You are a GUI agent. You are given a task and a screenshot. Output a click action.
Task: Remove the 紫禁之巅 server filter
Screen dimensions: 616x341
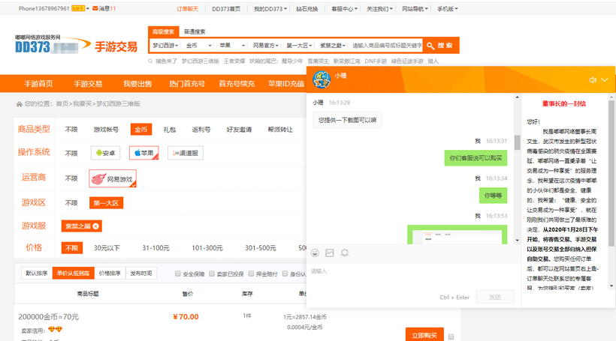tap(96, 226)
